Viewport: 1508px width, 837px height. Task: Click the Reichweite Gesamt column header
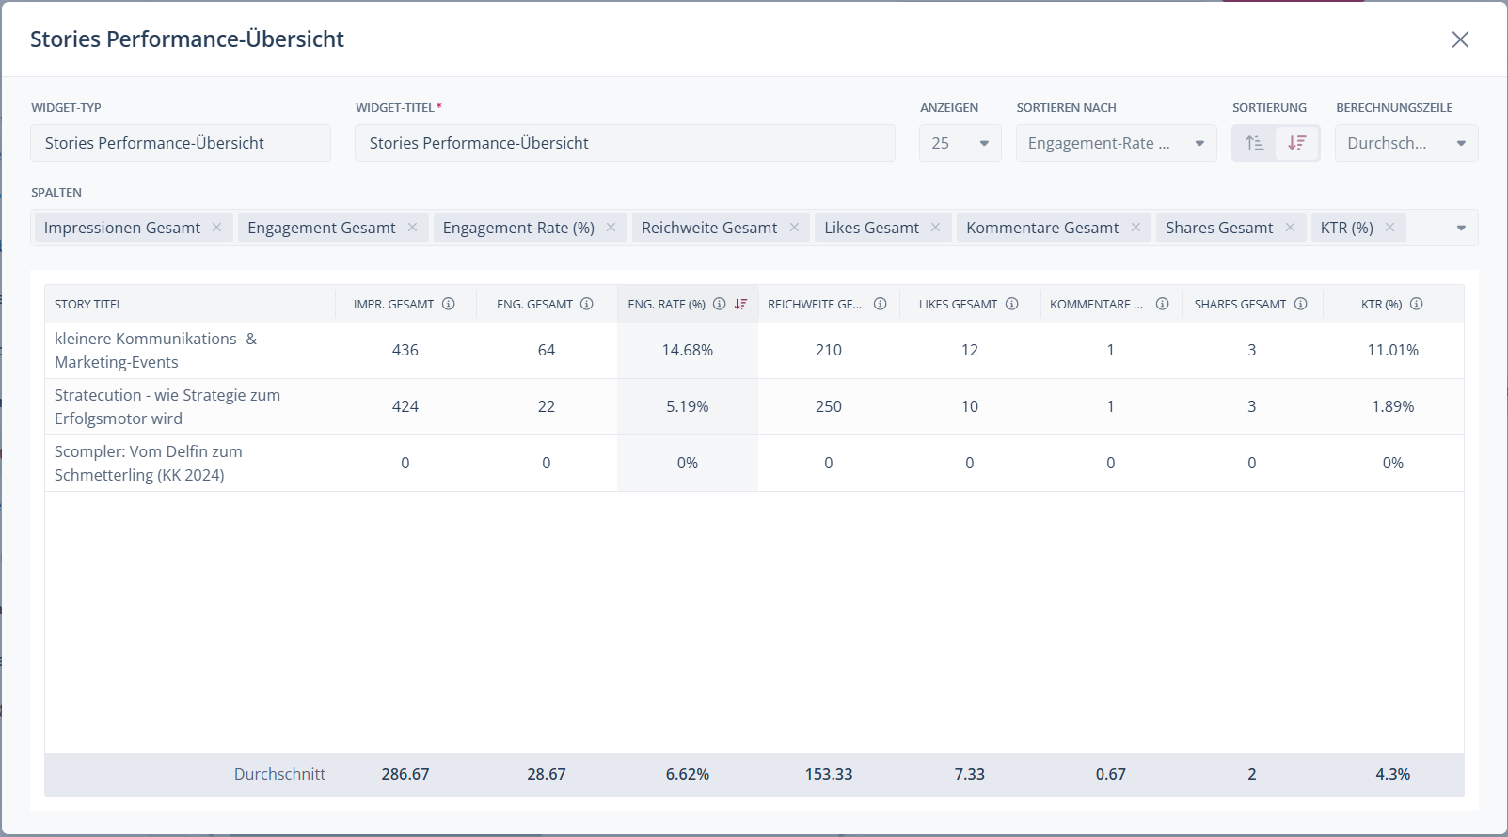[x=815, y=304]
